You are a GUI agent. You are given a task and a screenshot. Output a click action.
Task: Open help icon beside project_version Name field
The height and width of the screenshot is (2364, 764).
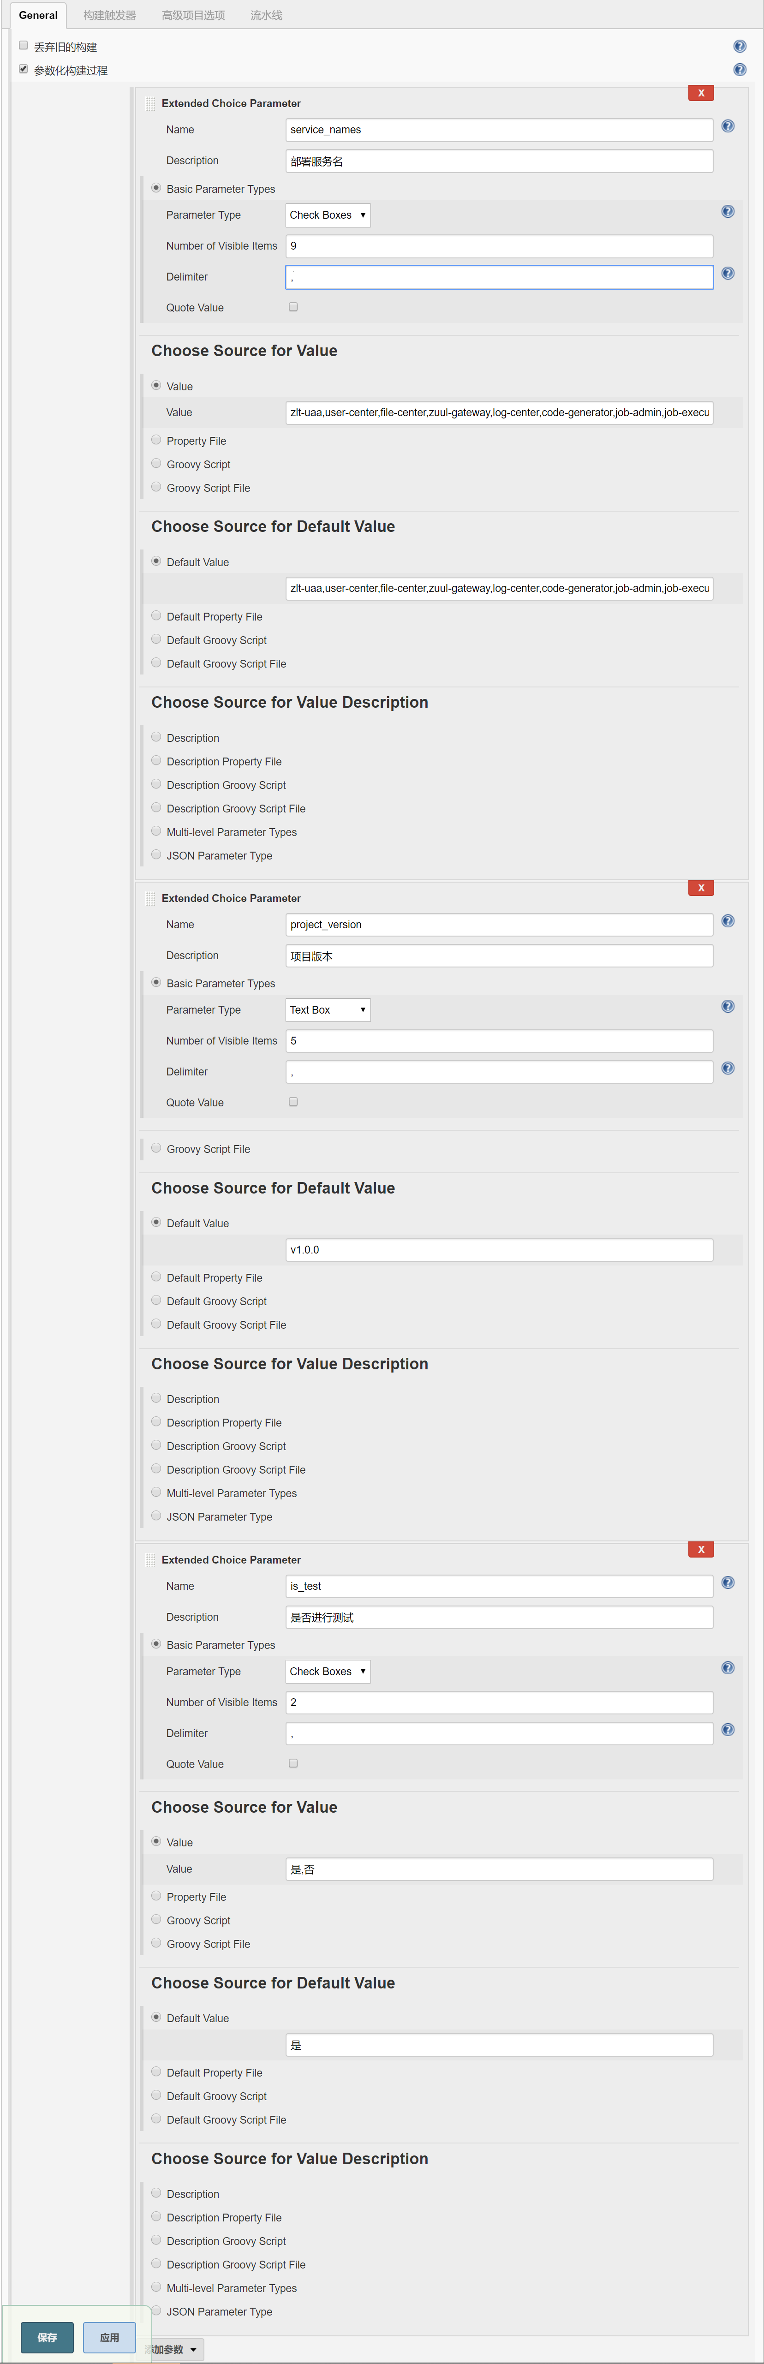click(727, 920)
